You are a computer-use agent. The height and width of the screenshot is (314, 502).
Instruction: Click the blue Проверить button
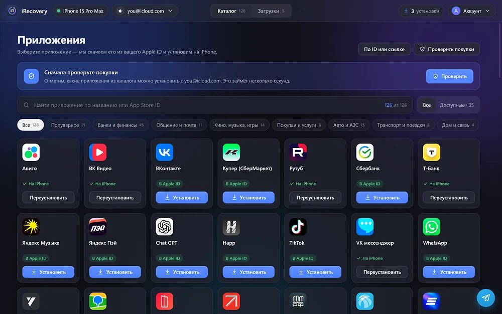[449, 76]
